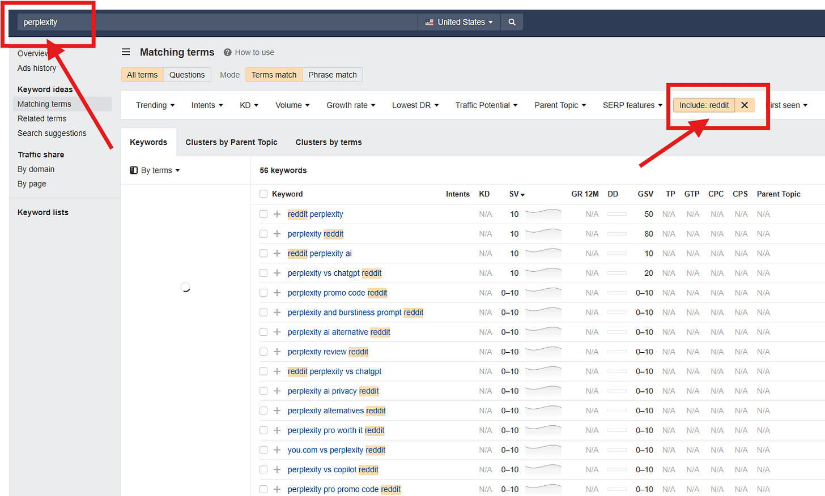Check the 'reddit perplexity ai' row checkbox
The image size is (825, 496).
click(263, 253)
